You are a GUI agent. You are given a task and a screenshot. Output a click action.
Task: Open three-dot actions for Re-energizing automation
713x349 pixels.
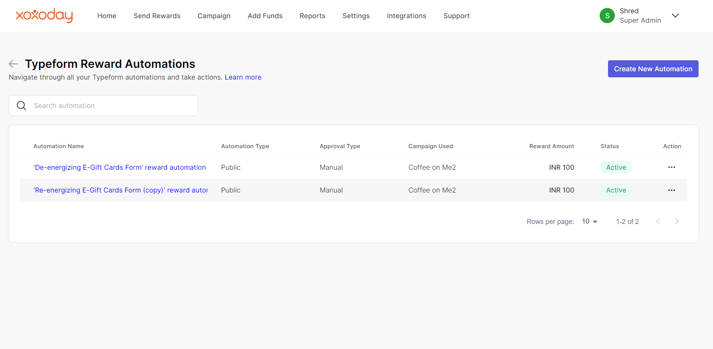click(x=671, y=190)
